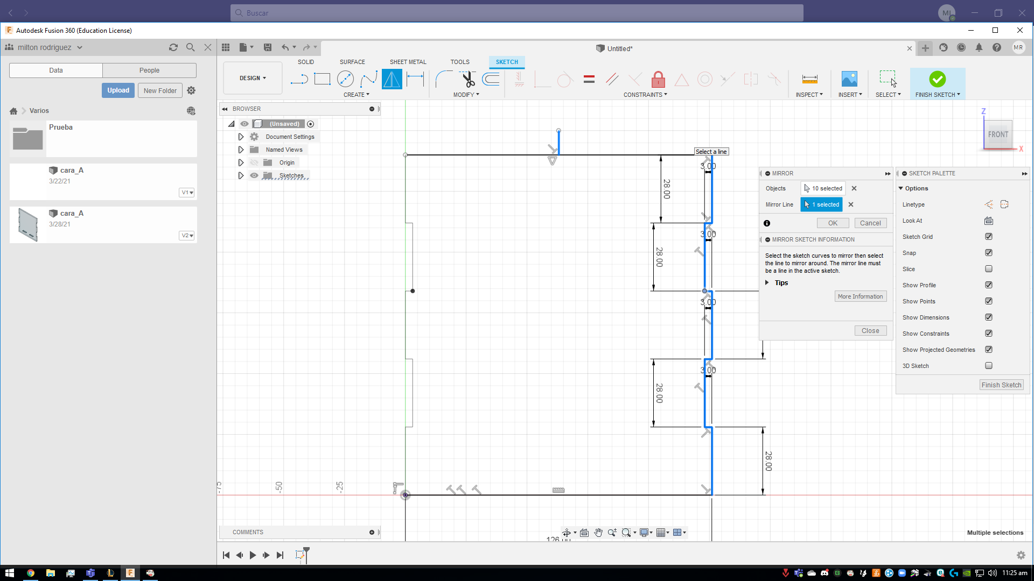Open the data panel grid icon
Viewport: 1034px width, 581px height.
click(x=226, y=48)
